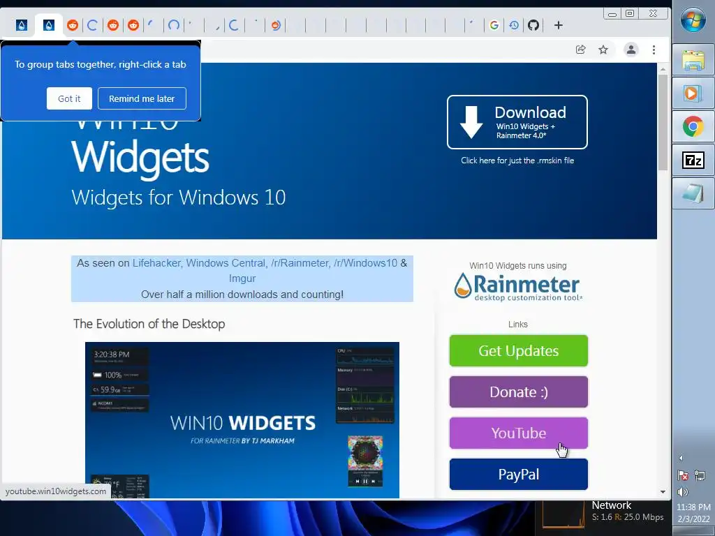
Task: Click the page scrollbar down arrow
Action: pos(663,492)
